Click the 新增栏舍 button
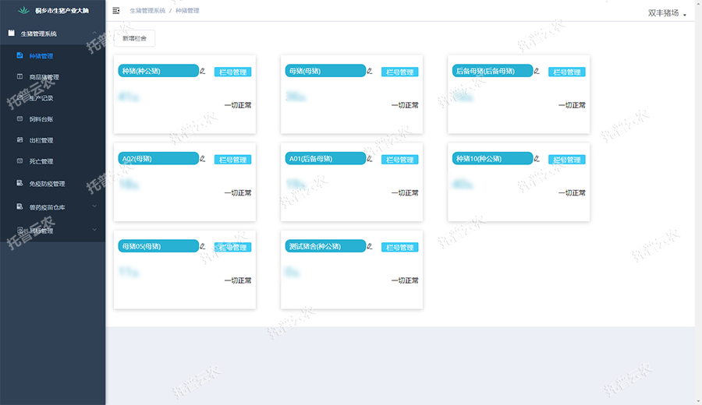 pyautogui.click(x=135, y=38)
